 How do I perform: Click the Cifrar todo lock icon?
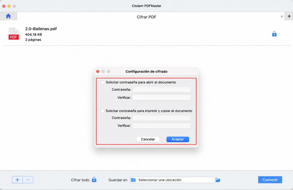(x=94, y=179)
